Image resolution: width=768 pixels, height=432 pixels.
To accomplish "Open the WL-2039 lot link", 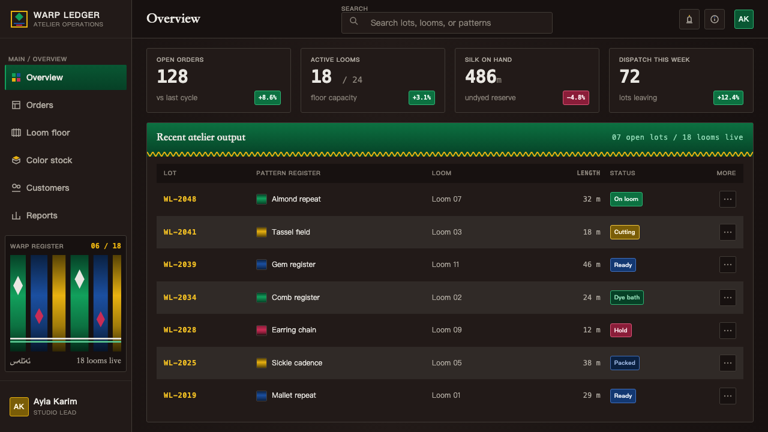I will click(x=180, y=265).
